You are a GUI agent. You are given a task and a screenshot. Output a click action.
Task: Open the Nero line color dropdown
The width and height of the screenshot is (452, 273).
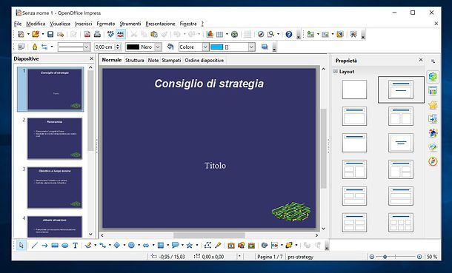[158, 47]
